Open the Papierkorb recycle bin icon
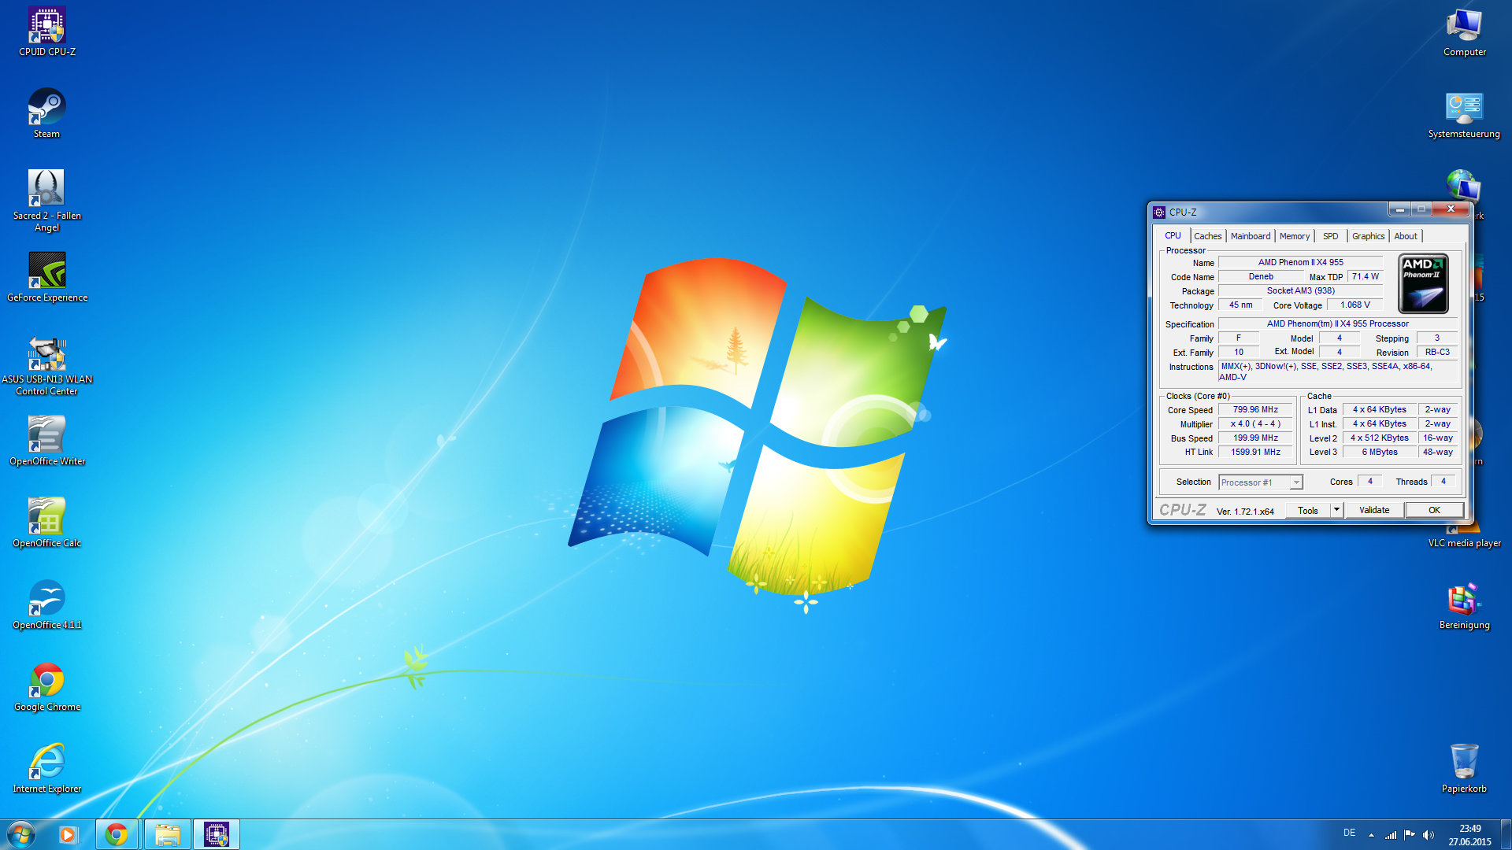1512x850 pixels. [x=1464, y=762]
